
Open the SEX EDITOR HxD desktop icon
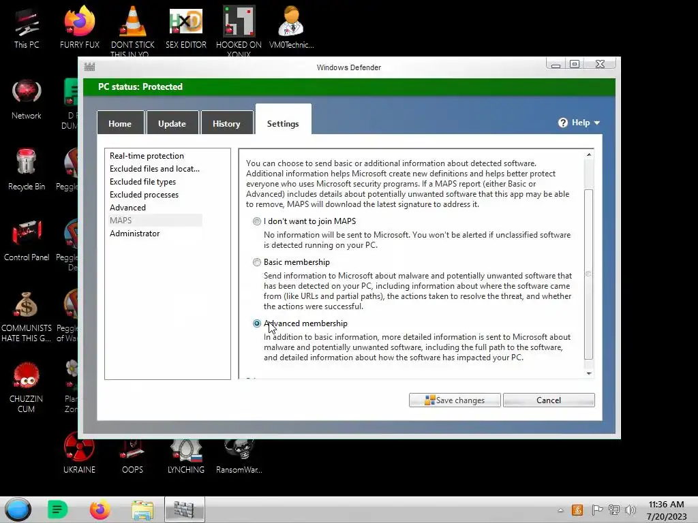[x=185, y=28]
